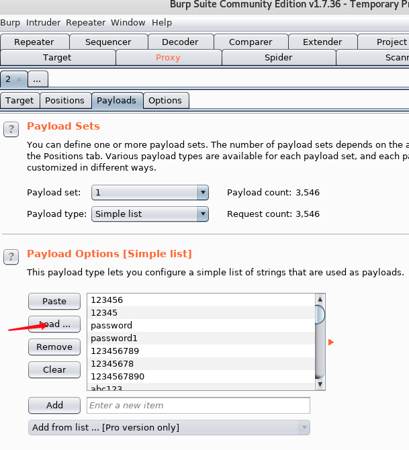This screenshot has height=450, width=409.
Task: Select payload entry 12345678
Action: pos(201,363)
